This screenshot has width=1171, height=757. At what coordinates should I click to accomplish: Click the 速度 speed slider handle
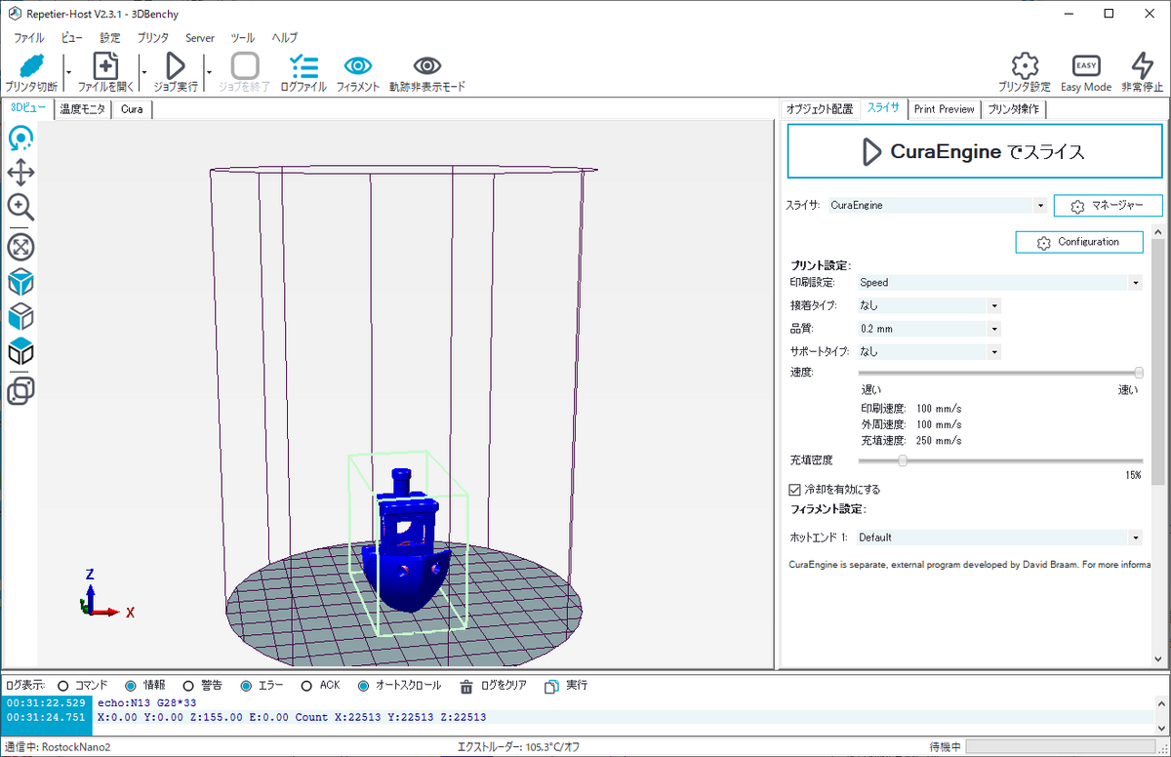pos(1139,373)
